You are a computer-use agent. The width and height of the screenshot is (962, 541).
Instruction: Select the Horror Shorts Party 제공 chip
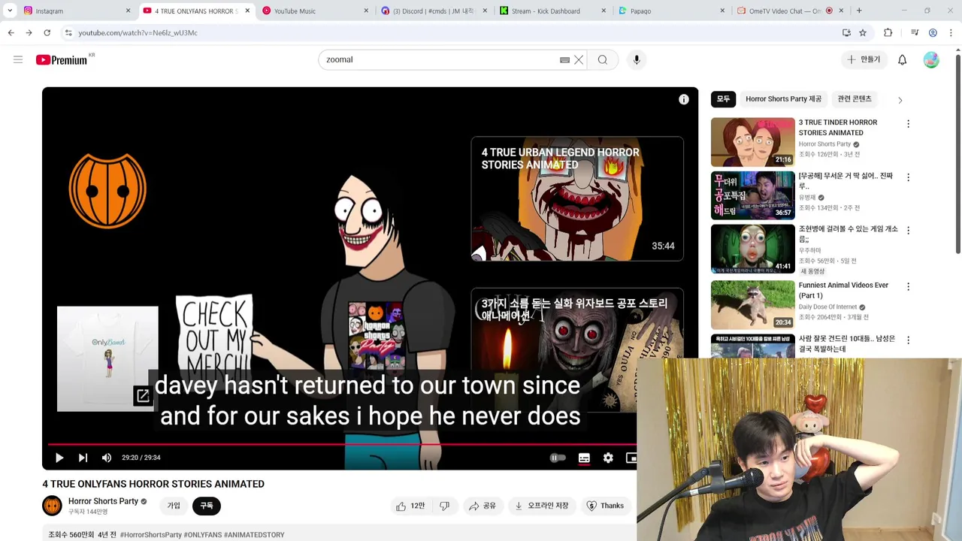[783, 99]
